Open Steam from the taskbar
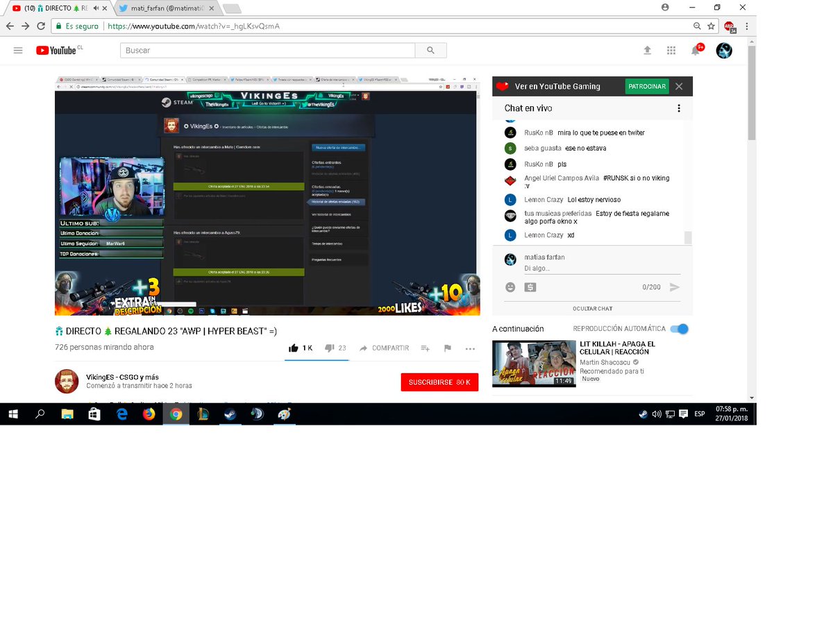This screenshot has height=621, width=833. (x=230, y=414)
